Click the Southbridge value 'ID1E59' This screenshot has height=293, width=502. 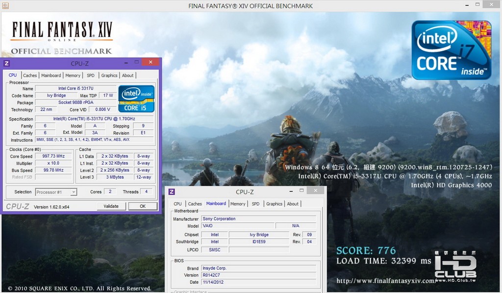(259, 242)
